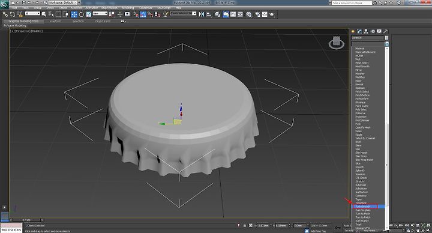Open the Hierarchy command panel tab

[366, 31]
